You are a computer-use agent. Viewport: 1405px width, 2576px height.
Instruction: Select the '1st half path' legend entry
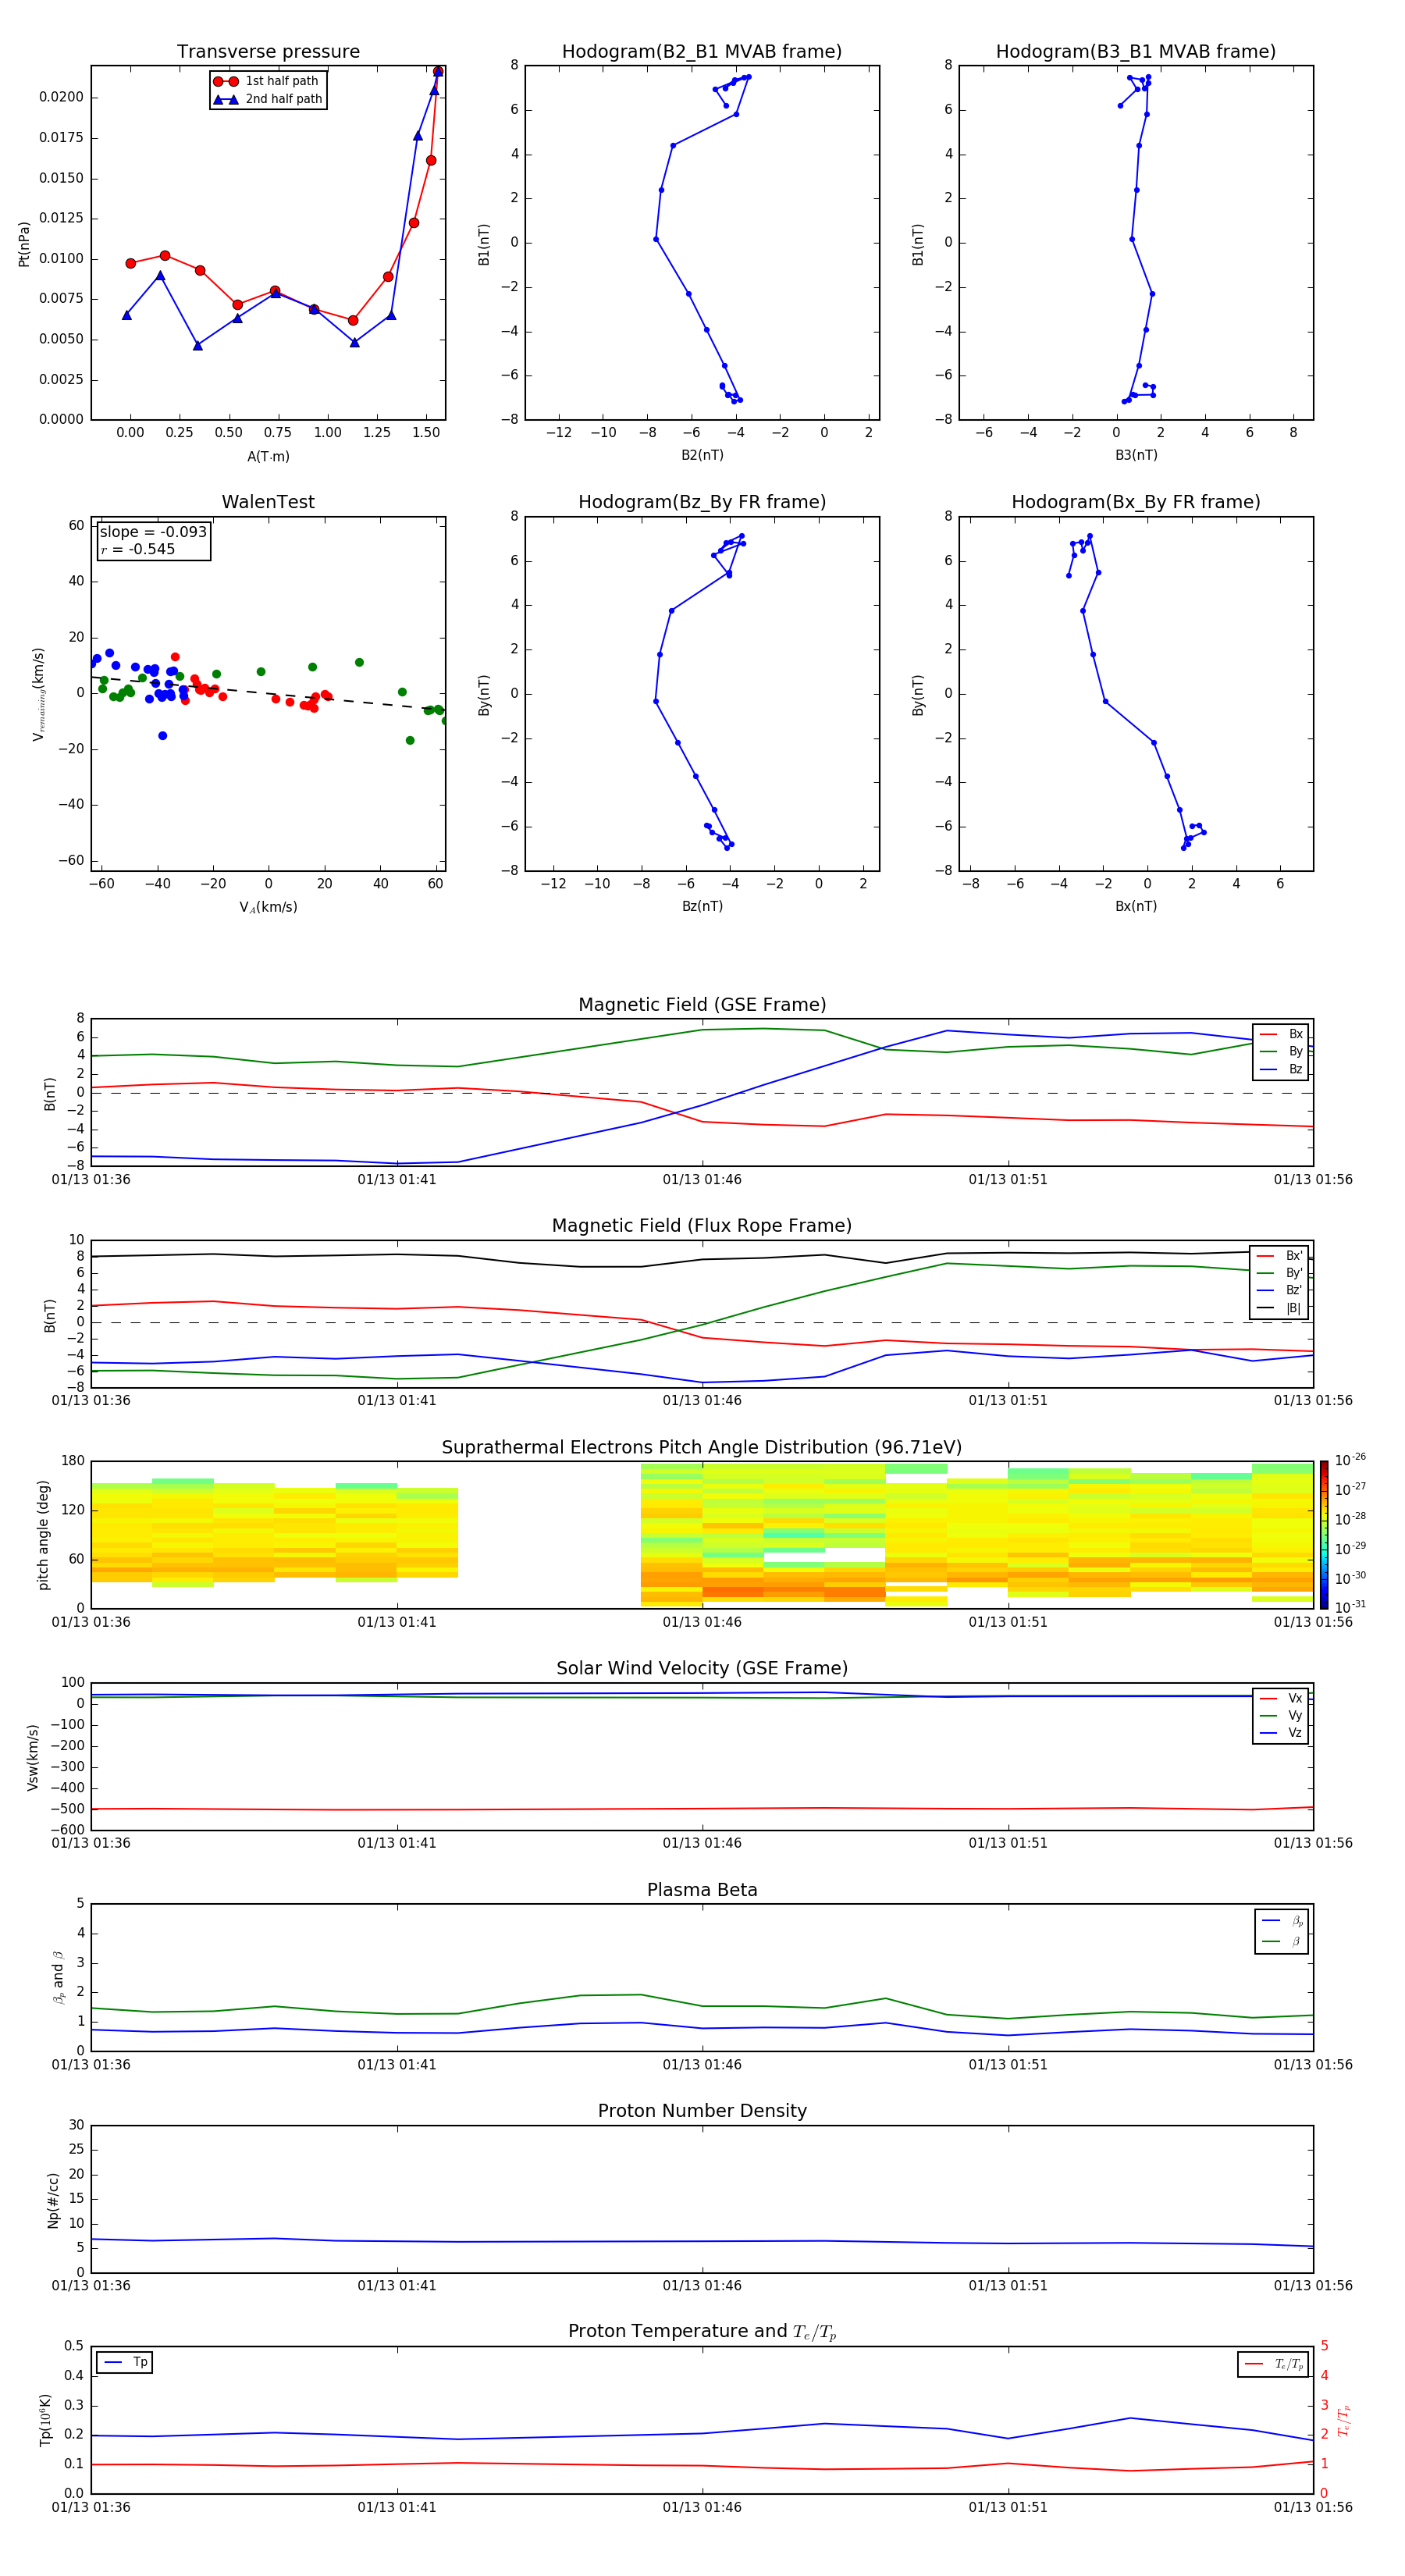pos(268,81)
